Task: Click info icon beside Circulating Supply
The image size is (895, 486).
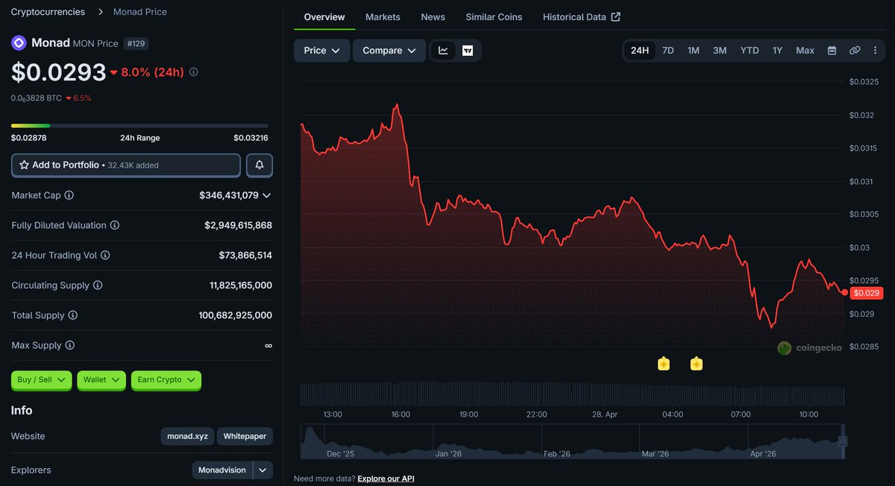Action: point(98,285)
